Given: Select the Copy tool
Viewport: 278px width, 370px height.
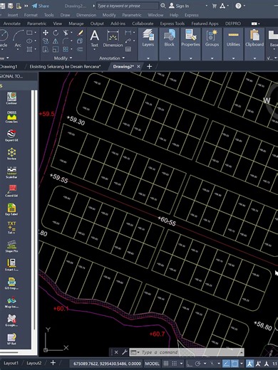Looking at the screenshot, I should [46, 41].
